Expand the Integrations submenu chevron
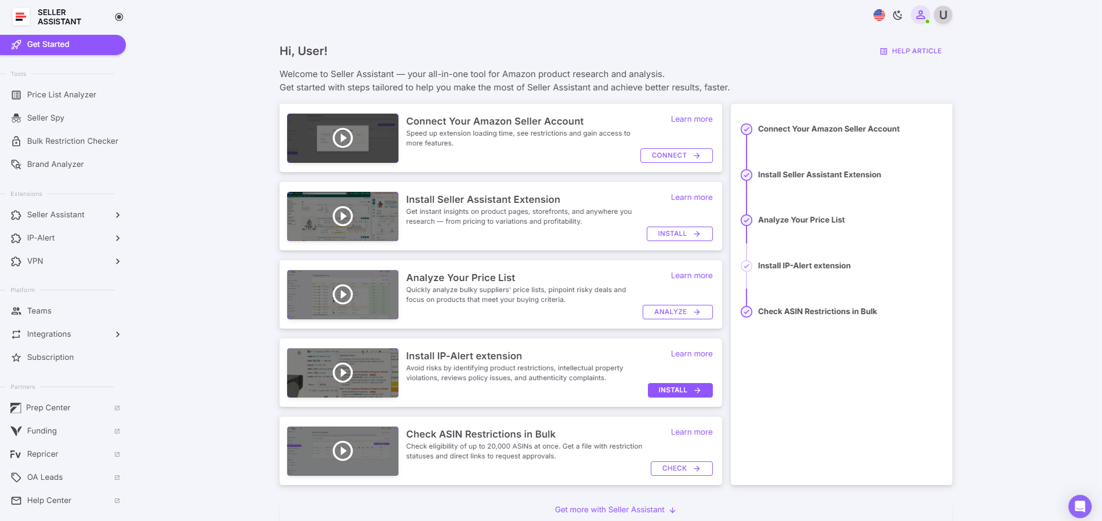The width and height of the screenshot is (1102, 521). (x=118, y=334)
